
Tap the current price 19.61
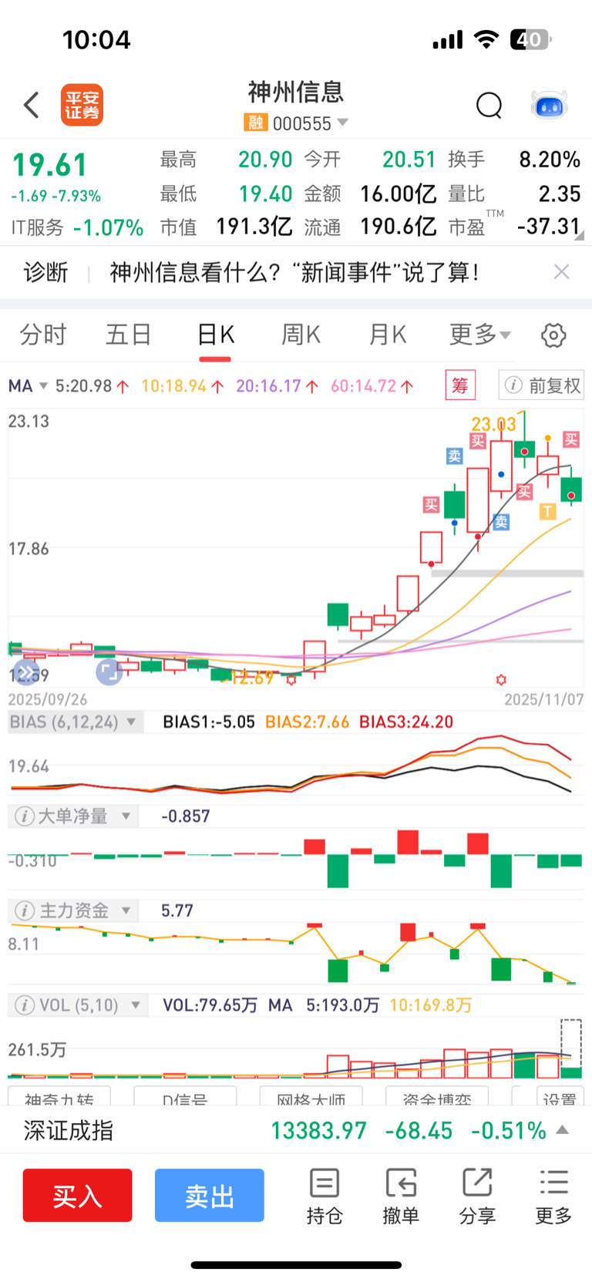[x=50, y=165]
